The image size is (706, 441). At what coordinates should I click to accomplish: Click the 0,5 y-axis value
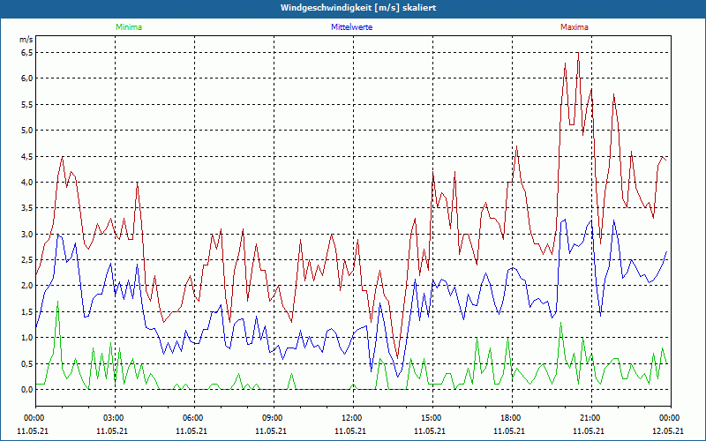coord(27,363)
